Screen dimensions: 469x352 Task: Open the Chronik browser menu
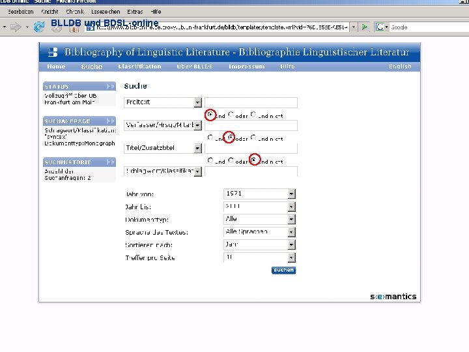75,12
